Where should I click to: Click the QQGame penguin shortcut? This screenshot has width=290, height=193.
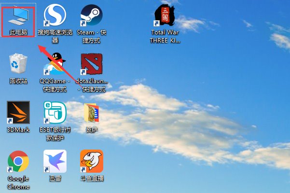(55, 64)
